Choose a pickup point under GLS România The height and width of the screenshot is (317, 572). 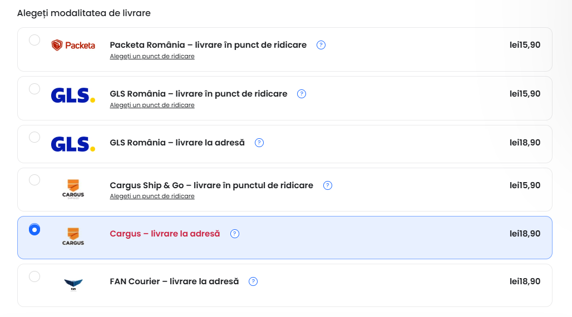pyautogui.click(x=152, y=105)
